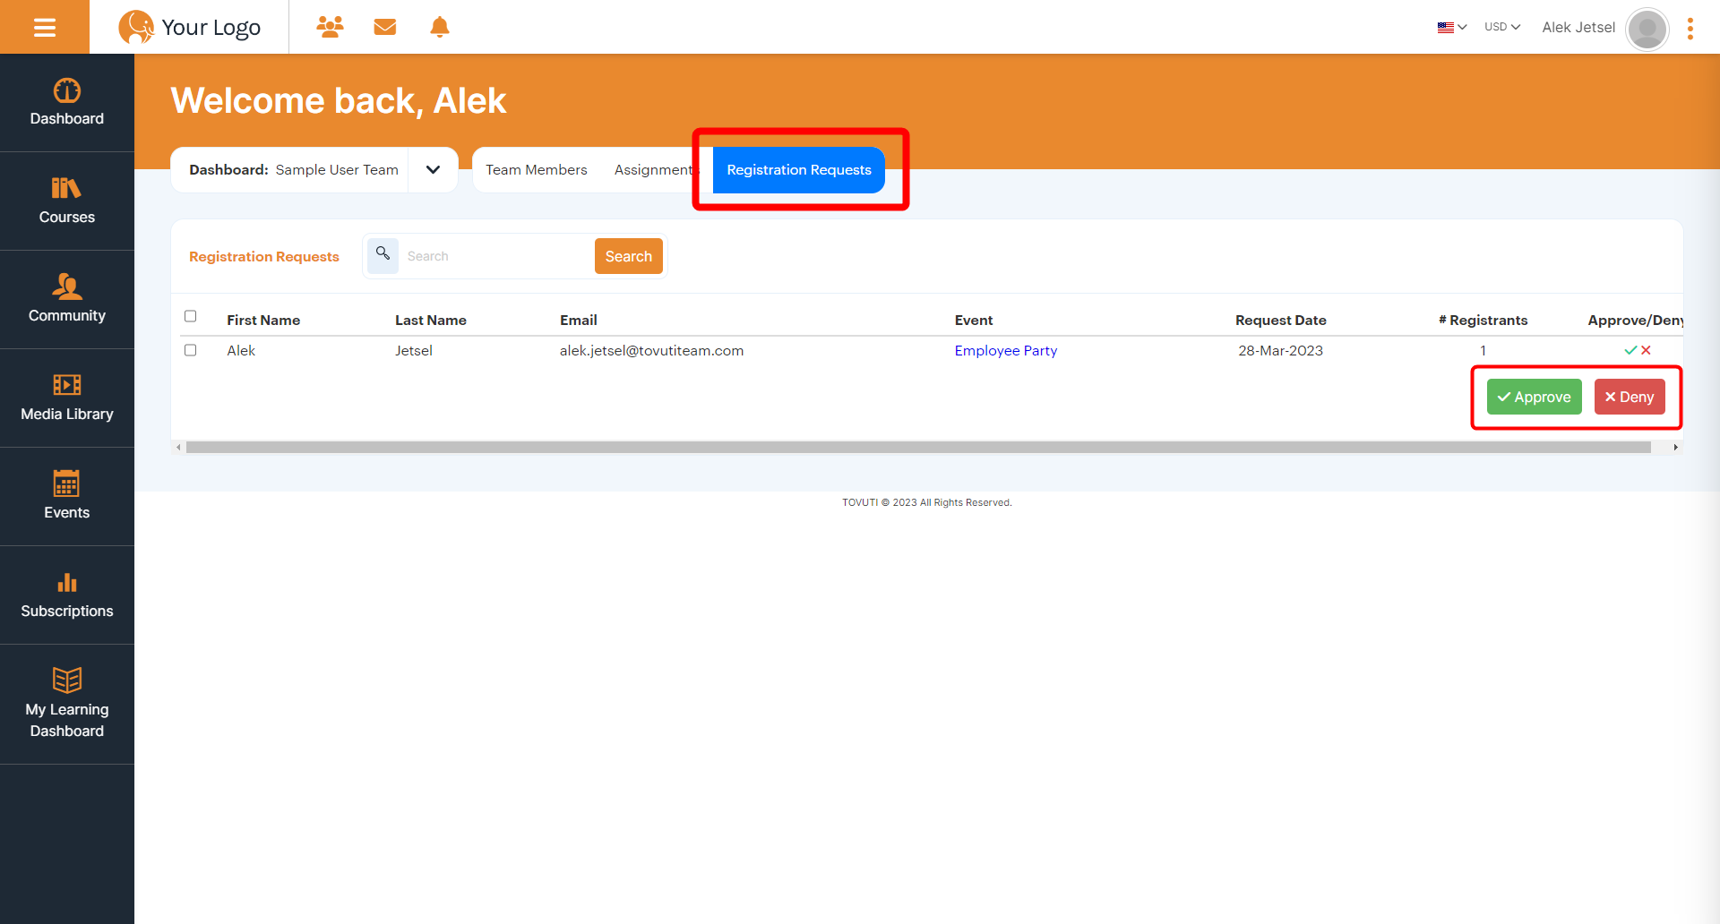Click the horizontal scrollbar track
The image size is (1720, 924).
coord(918,447)
